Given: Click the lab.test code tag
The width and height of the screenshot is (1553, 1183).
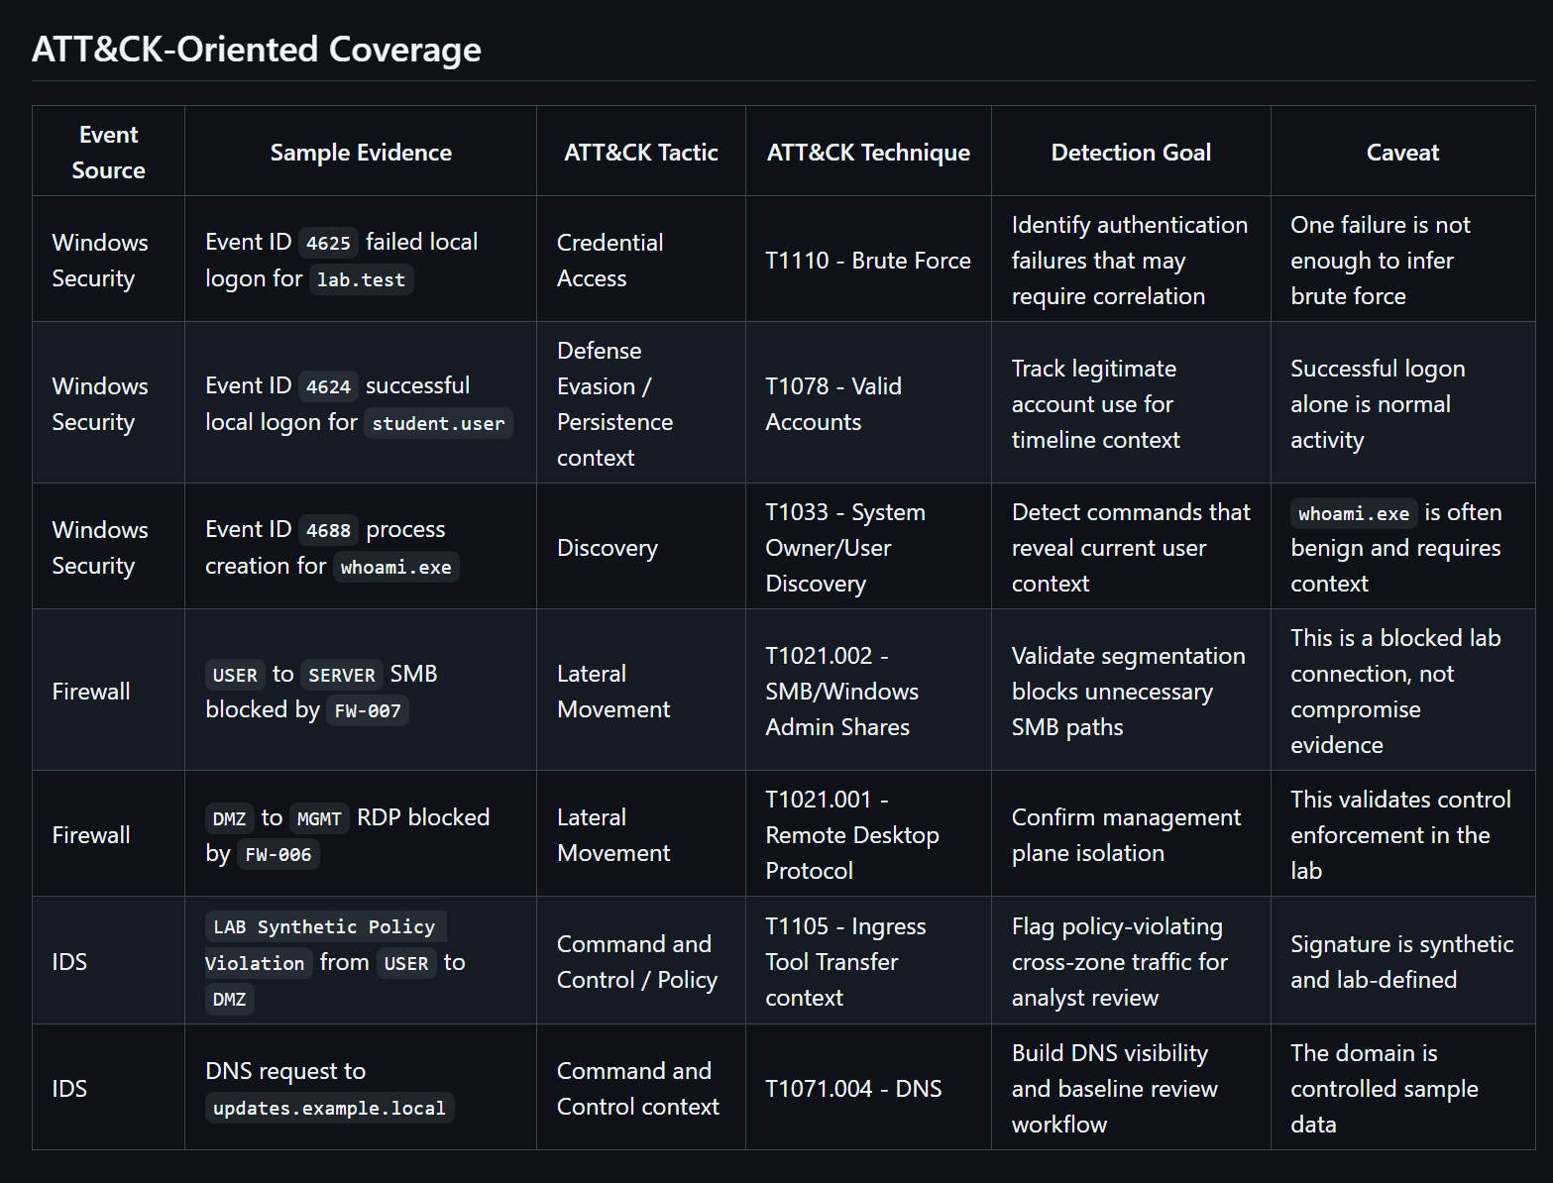Looking at the screenshot, I should click(x=361, y=279).
